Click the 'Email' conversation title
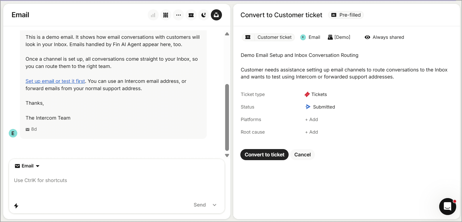The width and height of the screenshot is (462, 222). (x=20, y=15)
